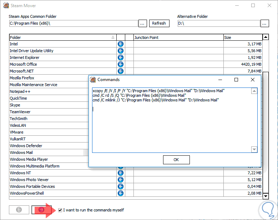Click blue arrow for Intel Driver Update Utility
278x220 pixels.
[121, 51]
